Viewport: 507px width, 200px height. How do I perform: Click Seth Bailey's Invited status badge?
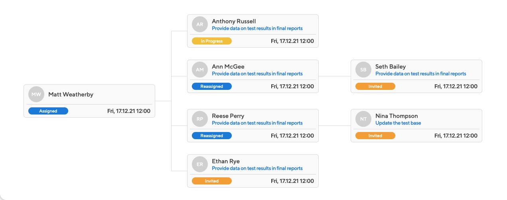[x=375, y=86]
